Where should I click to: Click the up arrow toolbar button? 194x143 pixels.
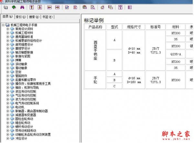tap(32, 7)
